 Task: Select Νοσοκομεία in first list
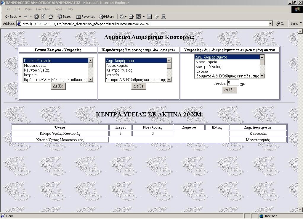pyautogui.click(x=55, y=65)
